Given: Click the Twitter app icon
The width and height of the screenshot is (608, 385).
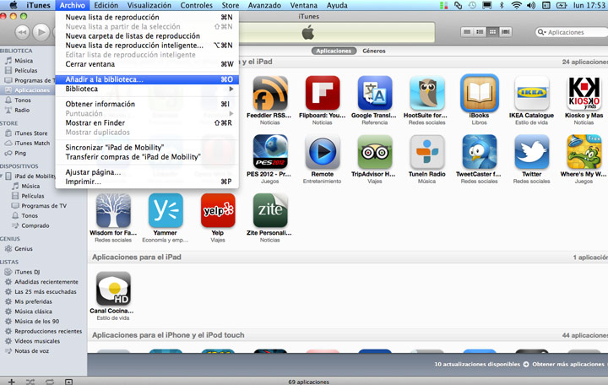Looking at the screenshot, I should click(x=531, y=152).
